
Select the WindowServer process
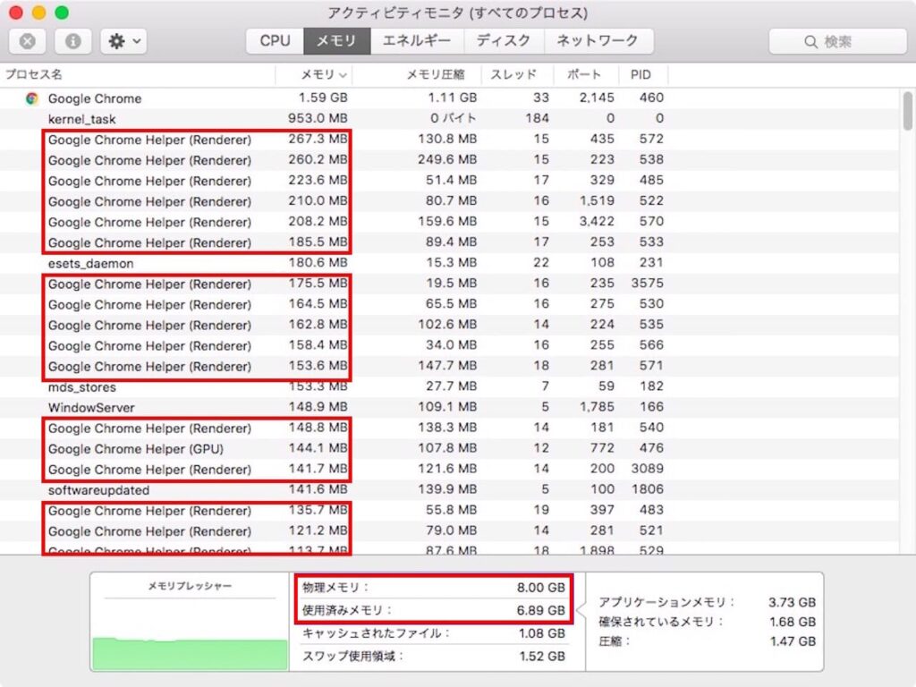tap(450, 407)
